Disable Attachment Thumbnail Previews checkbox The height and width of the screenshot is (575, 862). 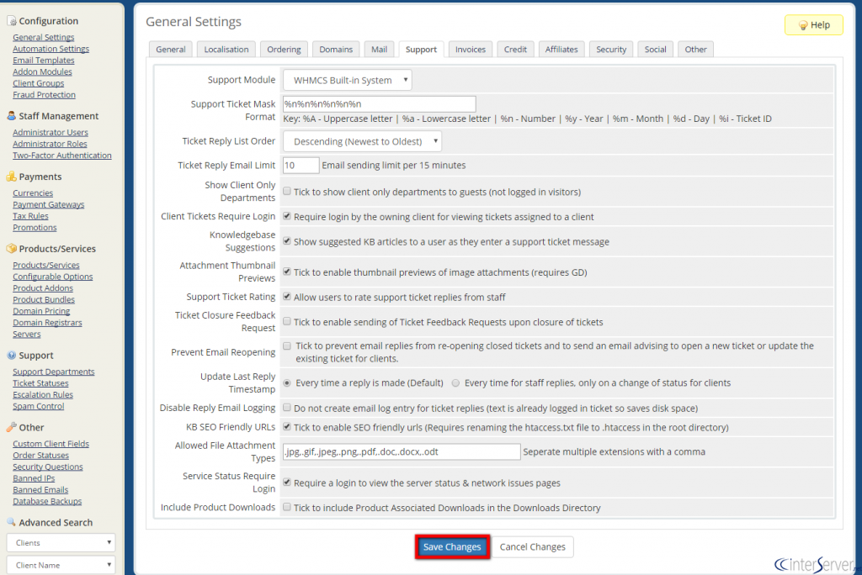pos(287,272)
